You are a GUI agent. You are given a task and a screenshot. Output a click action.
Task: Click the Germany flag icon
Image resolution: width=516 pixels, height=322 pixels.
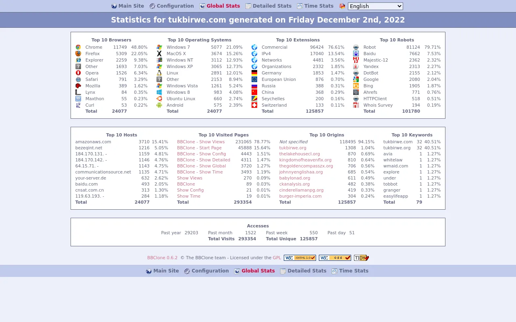point(254,73)
